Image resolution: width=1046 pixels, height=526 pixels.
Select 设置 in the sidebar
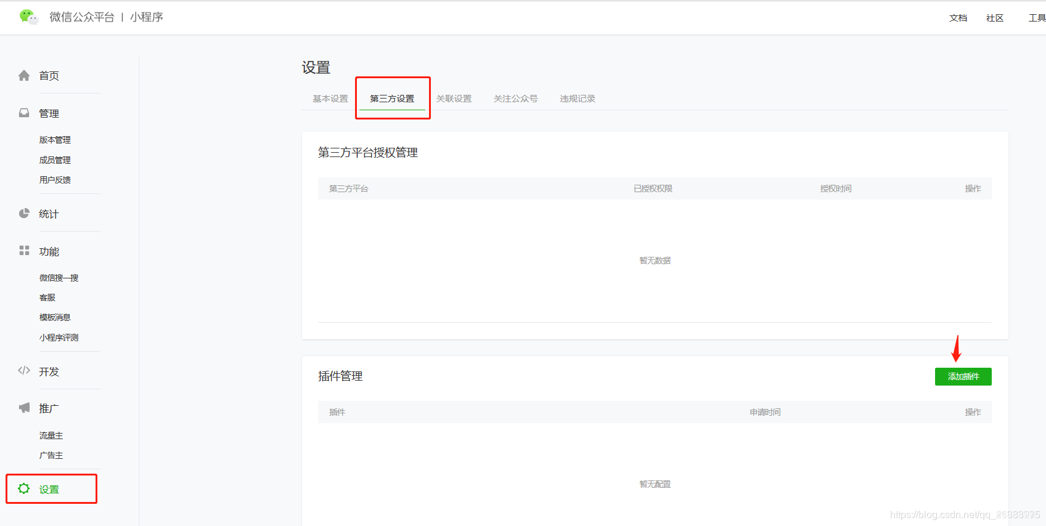coord(49,489)
